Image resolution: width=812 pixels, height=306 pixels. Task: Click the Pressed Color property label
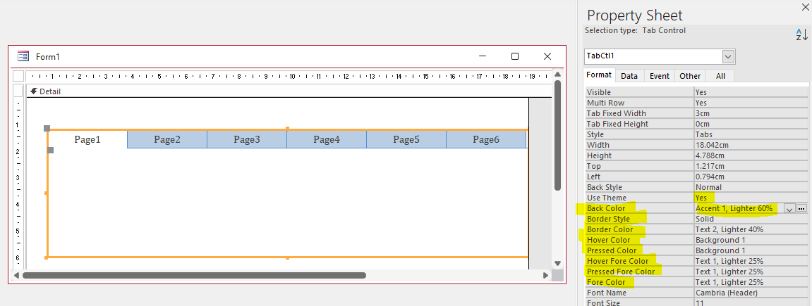pos(612,250)
